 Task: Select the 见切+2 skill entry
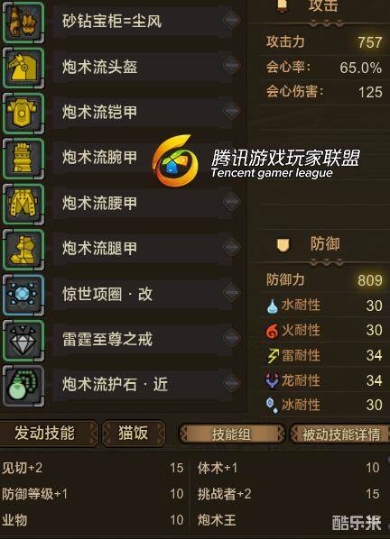tap(93, 468)
